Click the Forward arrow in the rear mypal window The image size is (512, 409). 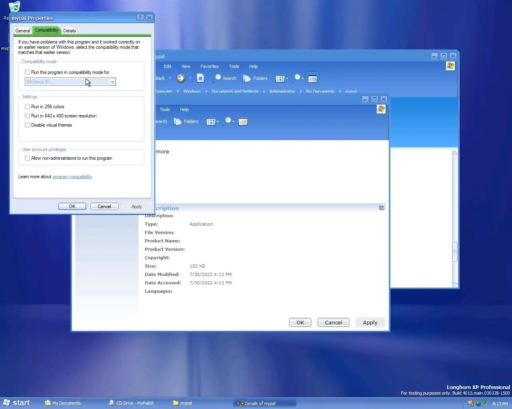coord(181,78)
